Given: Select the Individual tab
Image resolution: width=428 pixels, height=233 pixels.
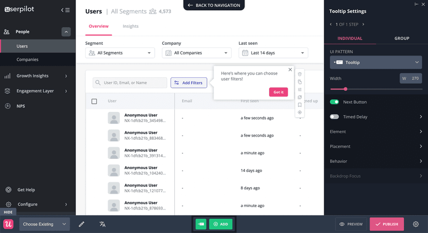Looking at the screenshot, I should (350, 38).
